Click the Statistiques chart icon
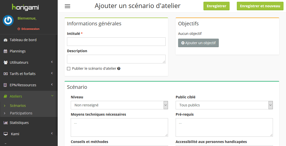This screenshot has height=146, width=286. coord(6,123)
